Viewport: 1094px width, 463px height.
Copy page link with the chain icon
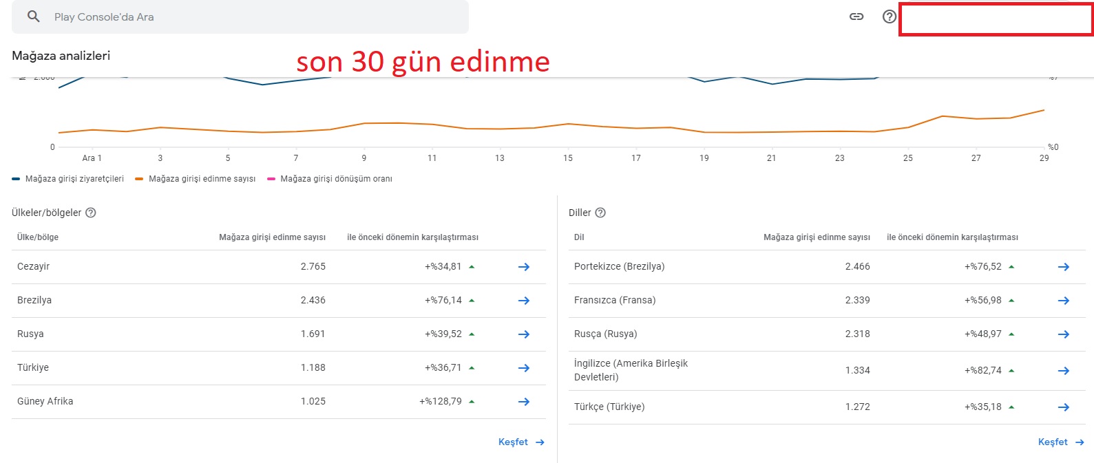[856, 17]
